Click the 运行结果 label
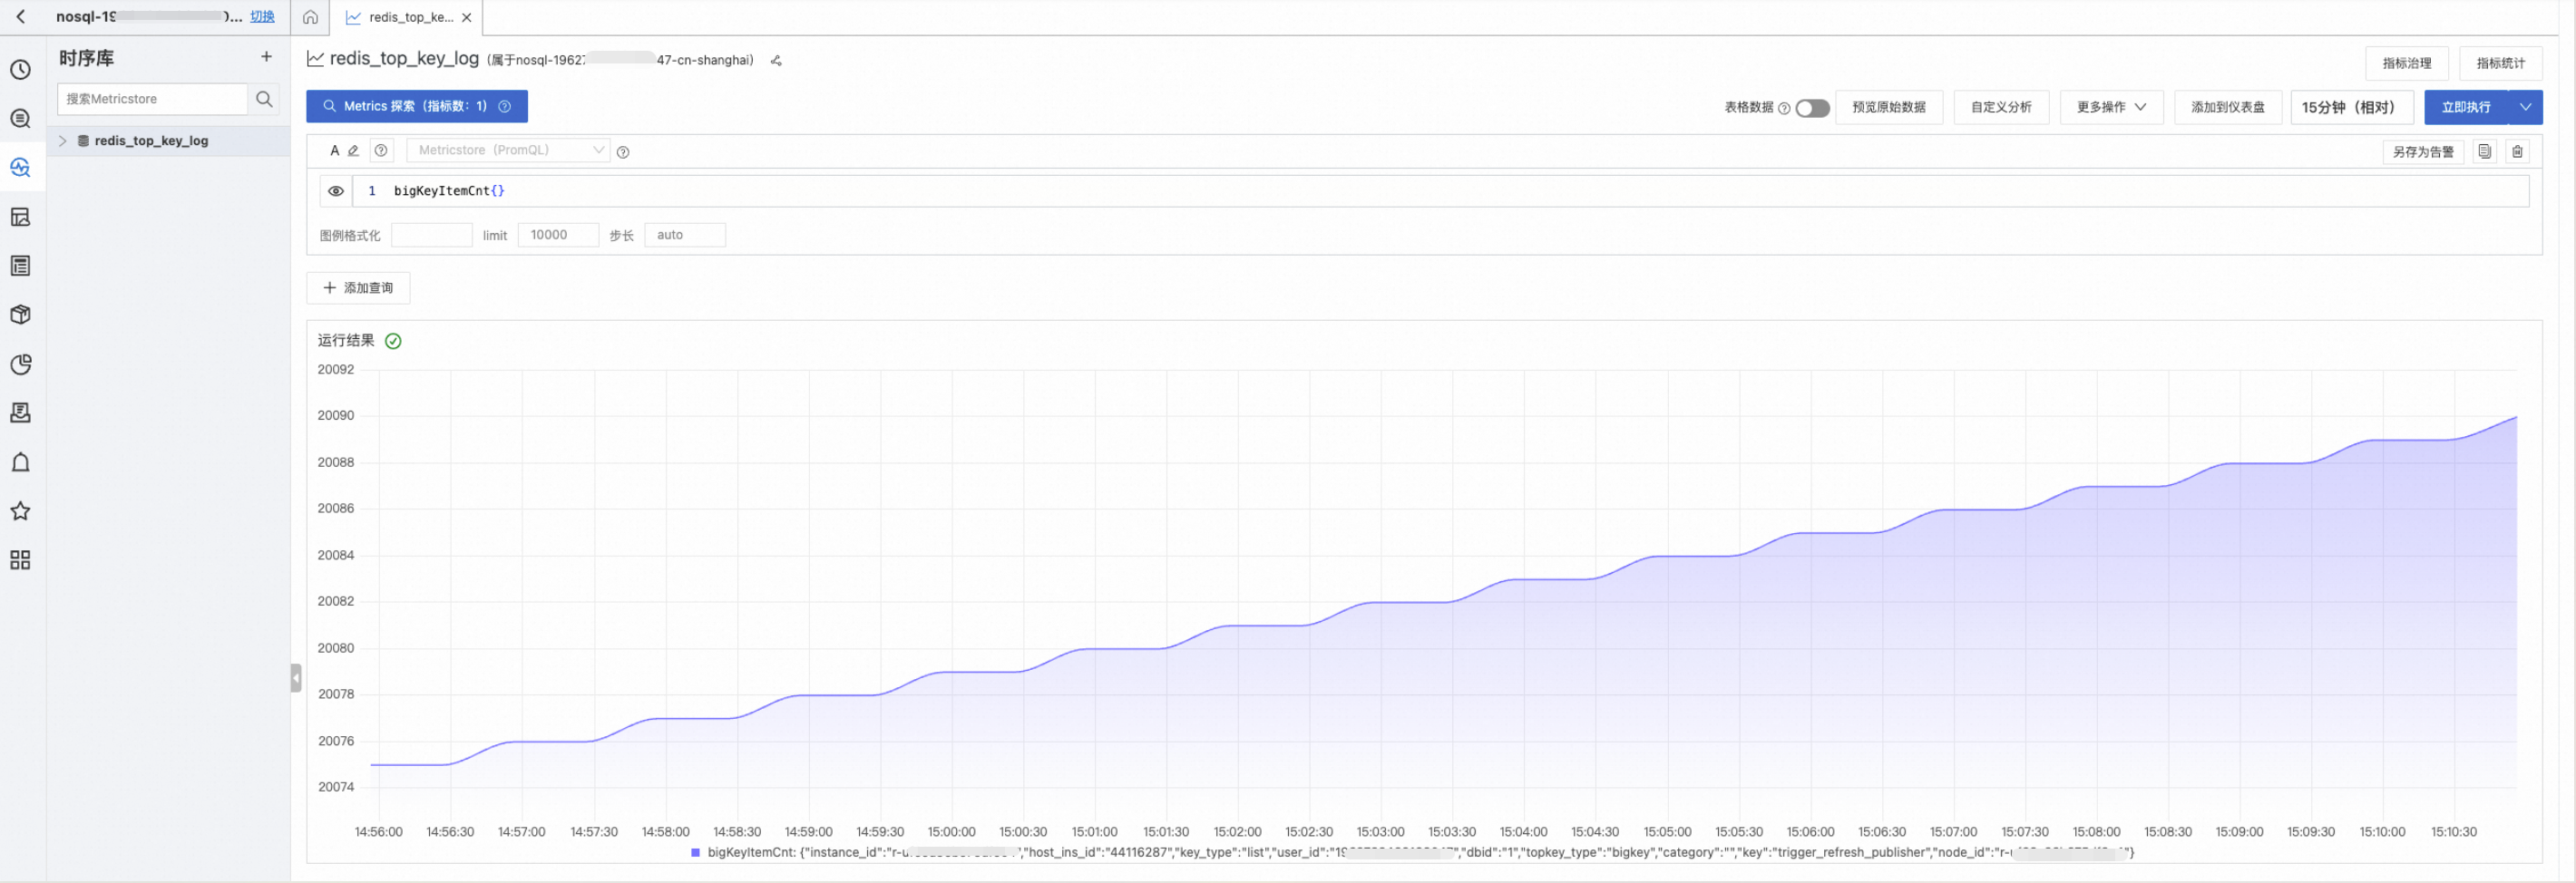The image size is (2576, 883). coord(346,341)
